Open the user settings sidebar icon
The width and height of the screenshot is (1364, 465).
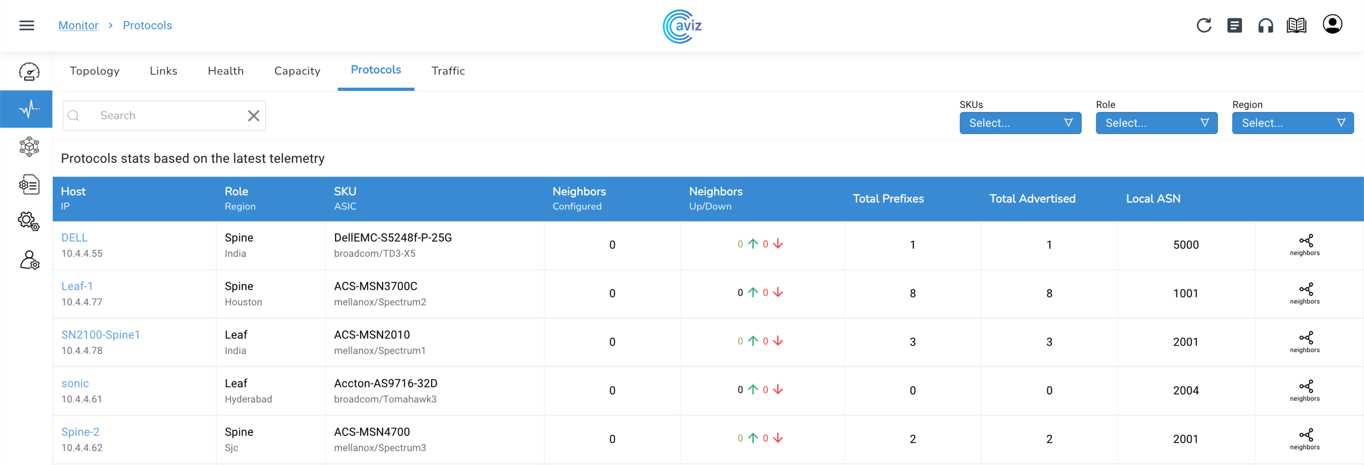(29, 261)
